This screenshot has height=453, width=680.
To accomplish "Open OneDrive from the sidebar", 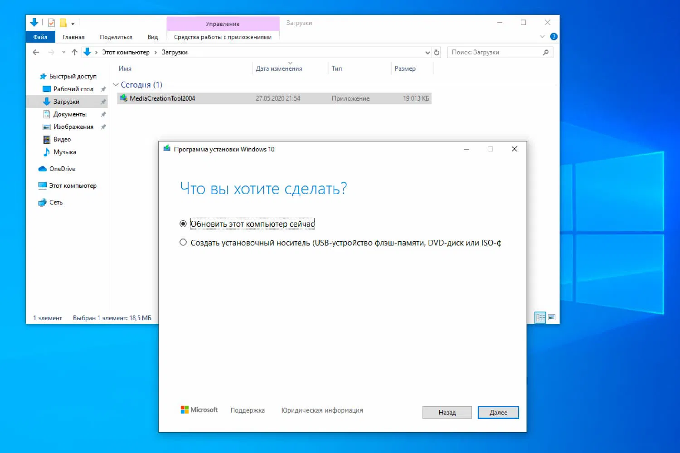I will tap(62, 168).
